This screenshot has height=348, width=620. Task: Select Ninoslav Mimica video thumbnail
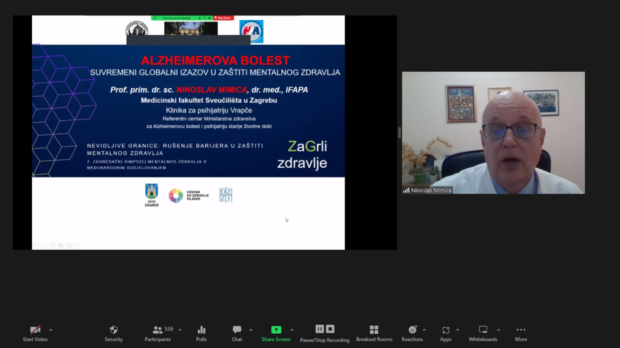click(493, 132)
